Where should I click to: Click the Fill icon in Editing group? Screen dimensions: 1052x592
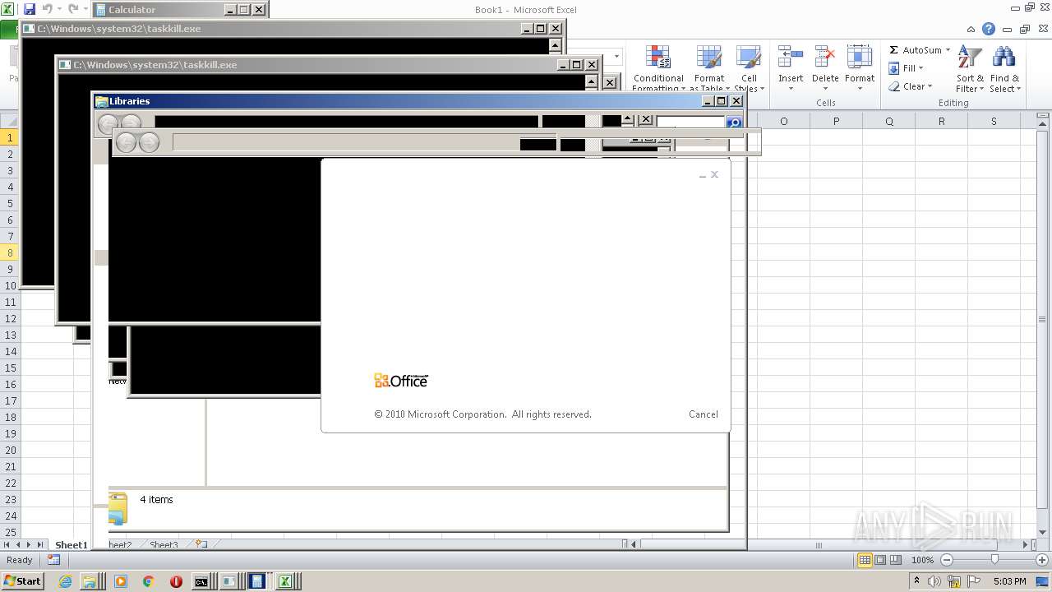893,68
